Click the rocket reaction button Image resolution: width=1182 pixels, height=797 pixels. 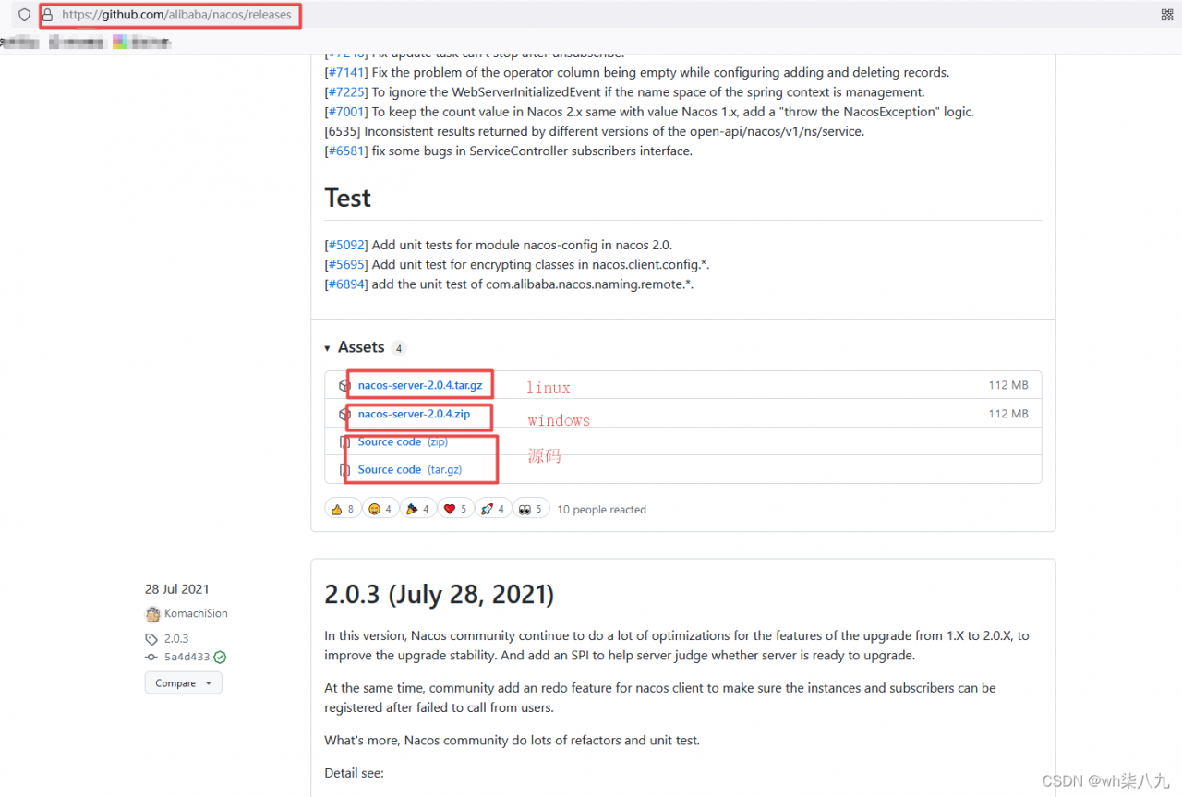[x=493, y=509]
